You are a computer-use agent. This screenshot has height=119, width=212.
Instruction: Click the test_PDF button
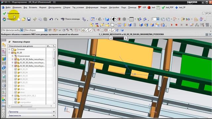168,8
